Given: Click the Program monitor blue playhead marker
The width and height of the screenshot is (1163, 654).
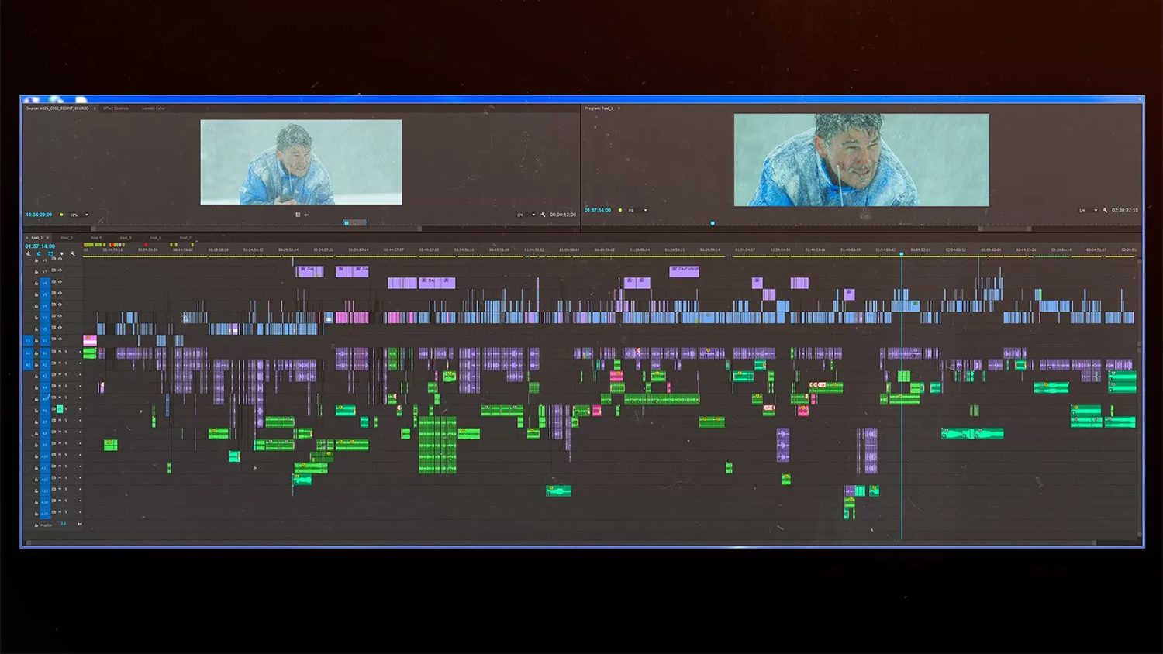Looking at the screenshot, I should 713,223.
